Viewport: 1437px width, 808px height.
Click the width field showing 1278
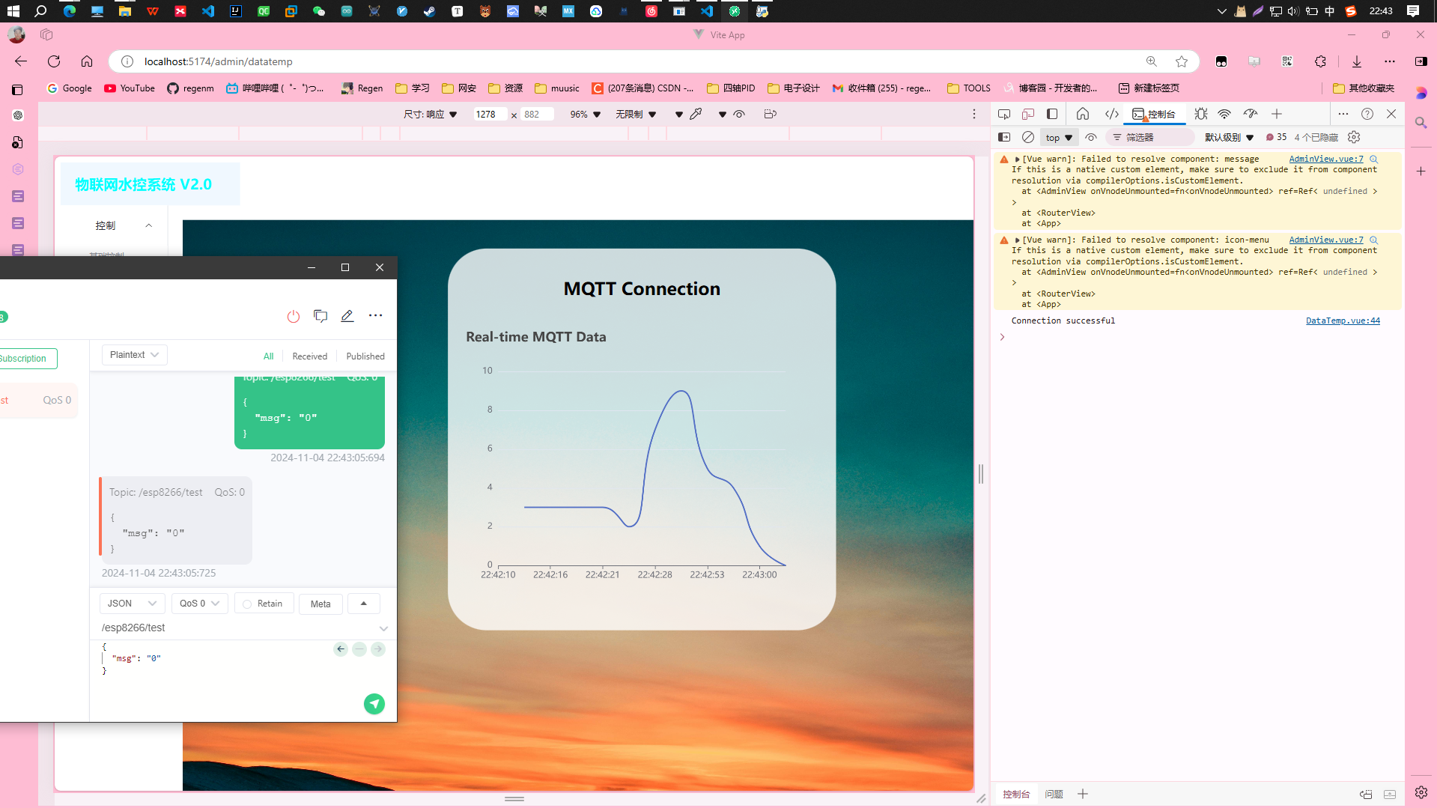point(490,114)
